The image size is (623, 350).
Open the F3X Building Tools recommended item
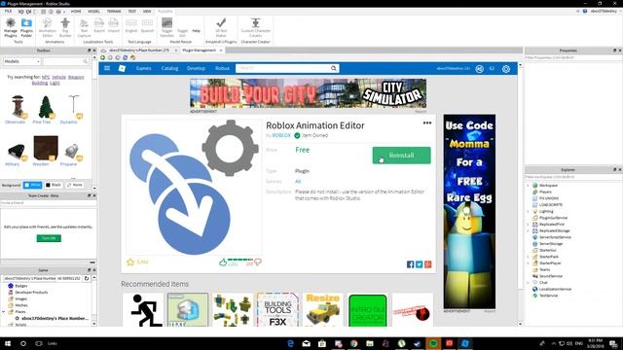coord(277,310)
